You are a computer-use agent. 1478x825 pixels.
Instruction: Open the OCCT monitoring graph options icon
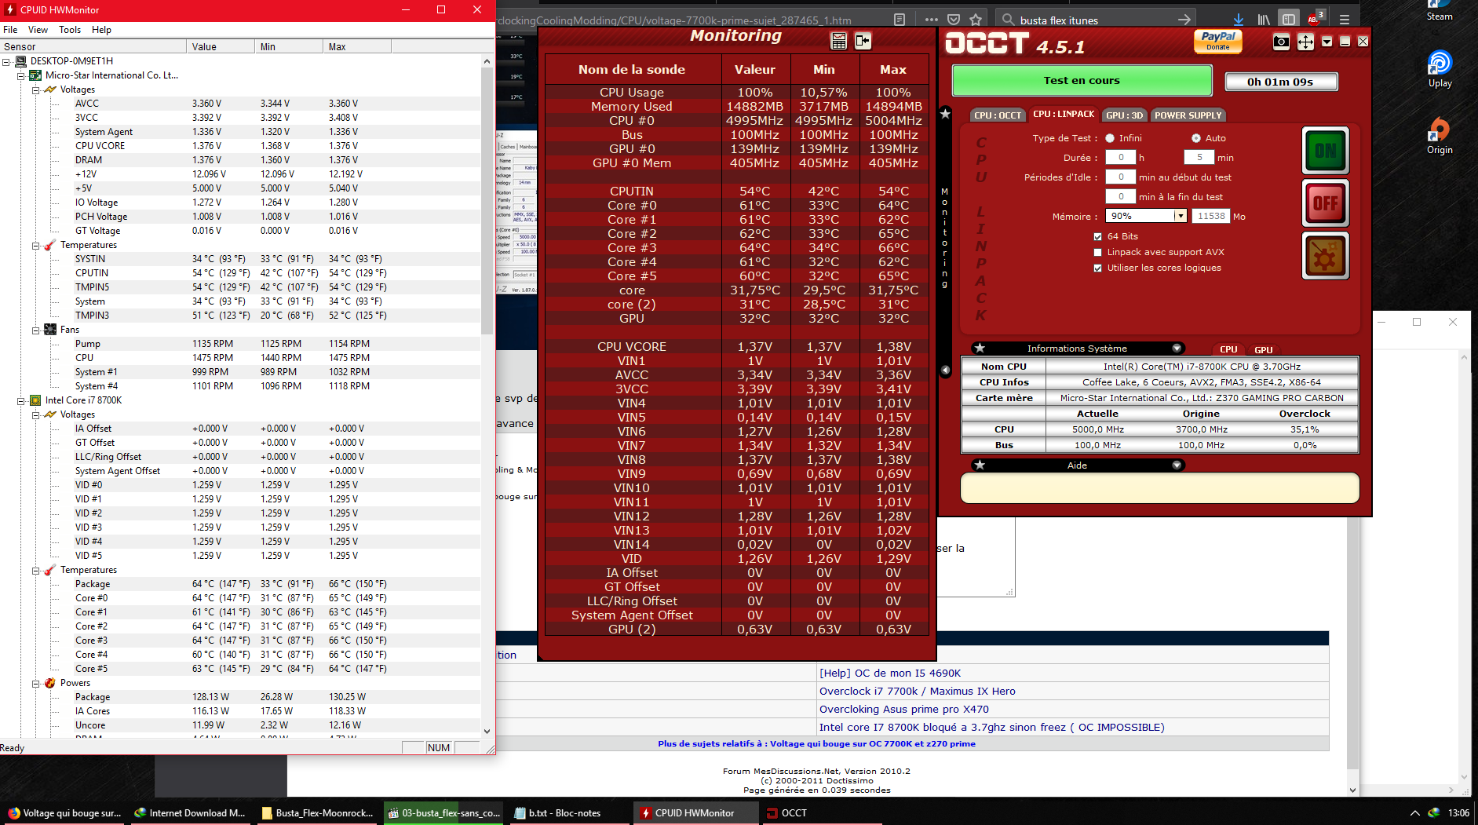point(839,41)
